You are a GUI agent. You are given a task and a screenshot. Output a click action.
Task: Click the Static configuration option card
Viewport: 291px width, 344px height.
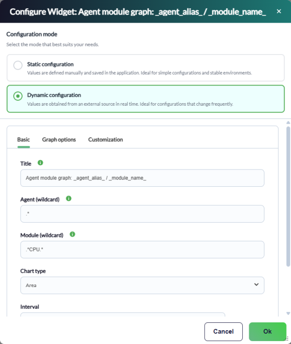pos(145,68)
